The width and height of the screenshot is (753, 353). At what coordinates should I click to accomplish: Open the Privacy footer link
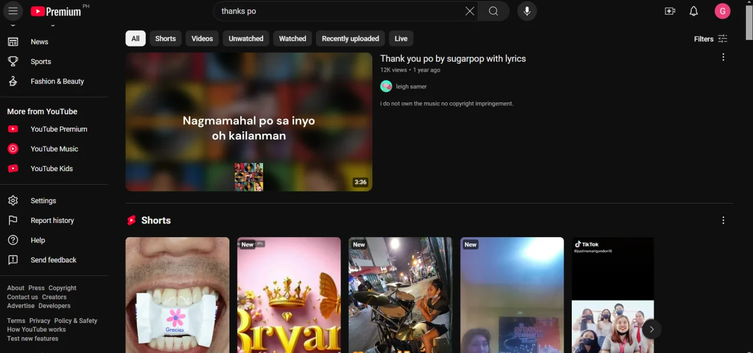[x=39, y=321]
